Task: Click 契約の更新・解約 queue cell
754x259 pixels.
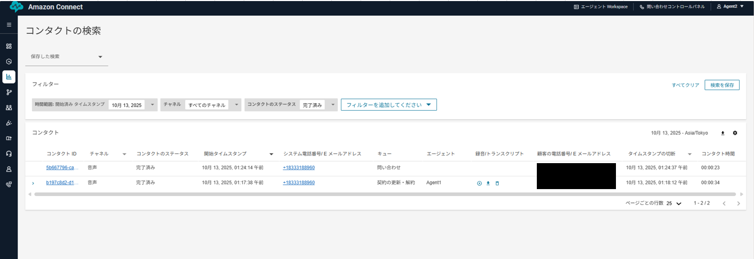Action: [x=396, y=183]
